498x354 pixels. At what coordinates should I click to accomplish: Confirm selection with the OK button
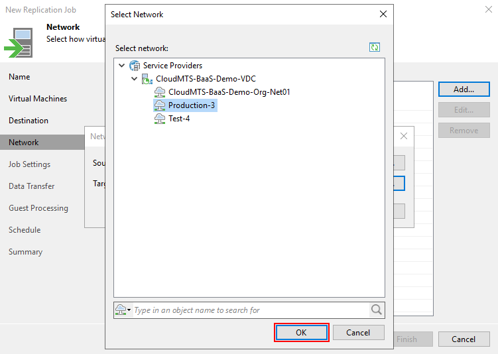click(301, 332)
